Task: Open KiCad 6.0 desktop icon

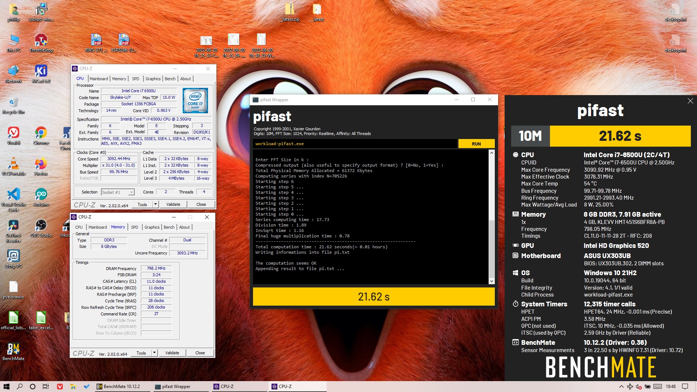Action: point(41,74)
